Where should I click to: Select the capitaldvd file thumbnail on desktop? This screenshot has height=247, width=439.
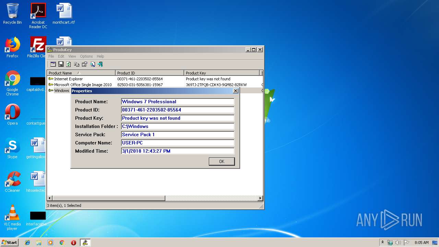tap(37, 84)
